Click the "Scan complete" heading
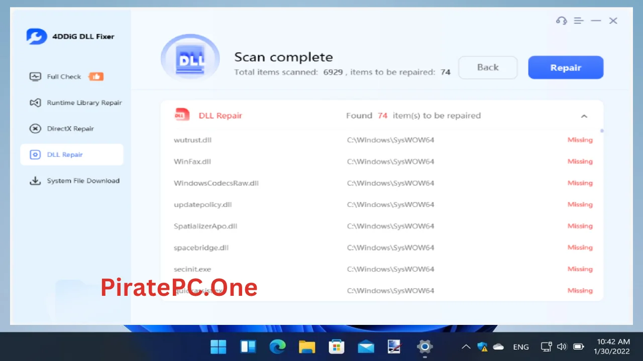The height and width of the screenshot is (361, 643). 283,57
